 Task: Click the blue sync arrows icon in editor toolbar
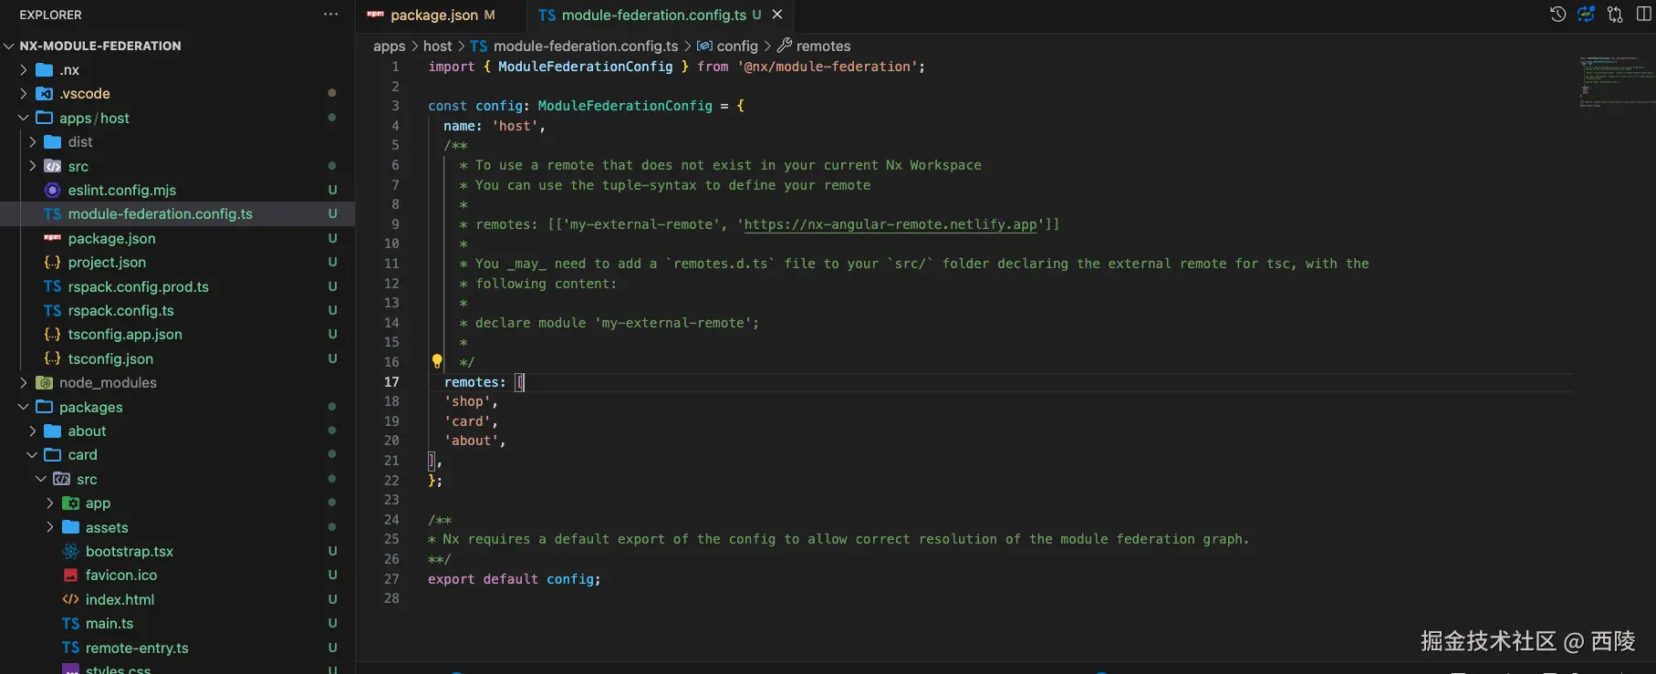[1587, 15]
